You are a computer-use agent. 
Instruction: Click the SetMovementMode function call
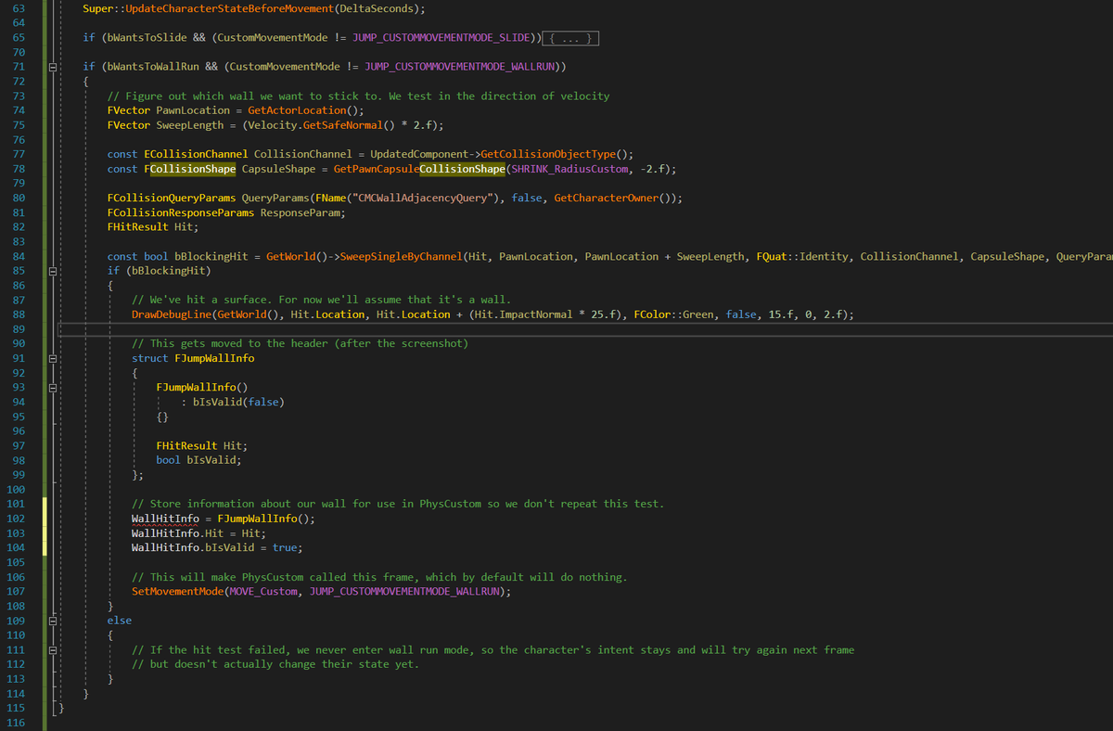(x=177, y=591)
